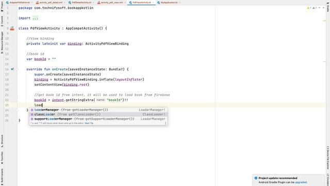The height and width of the screenshot is (186, 330).
Task: Choose loaderManager from the completion list
Action: pyautogui.click(x=98, y=110)
